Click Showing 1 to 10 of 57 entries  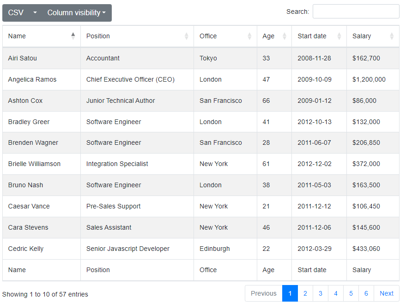tap(45, 294)
